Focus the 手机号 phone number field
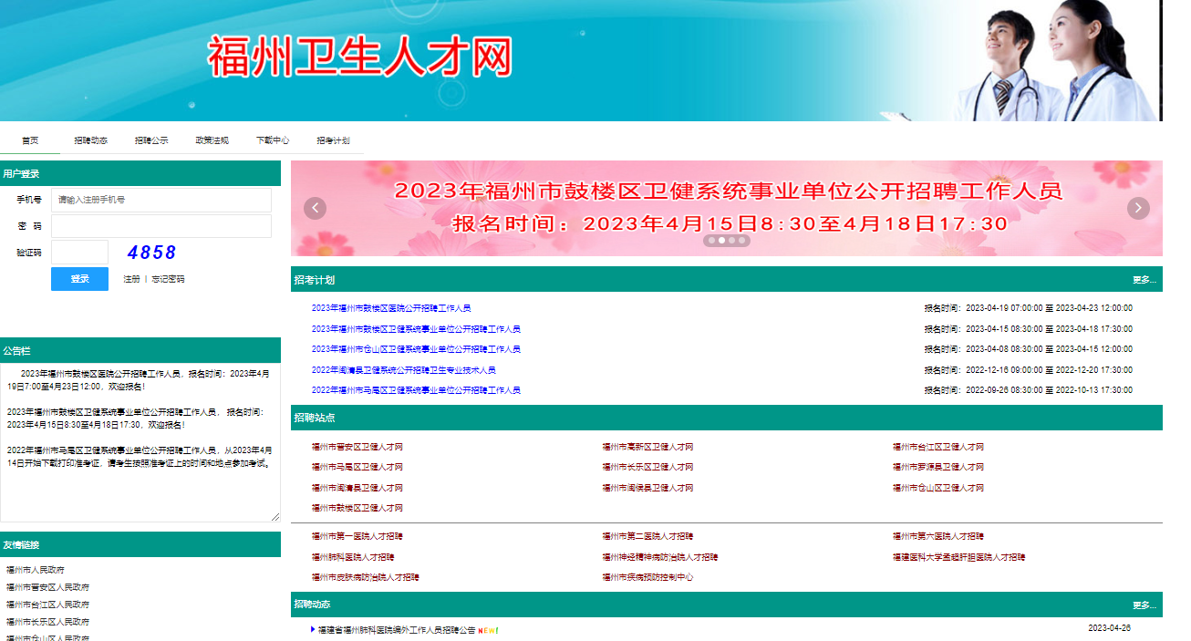This screenshot has width=1191, height=641. coord(161,200)
